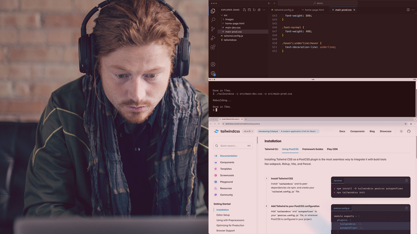Viewport: 417px width, 234px height.
Task: Click the Introducing Catalyst announcement banner
Action: tap(288, 131)
